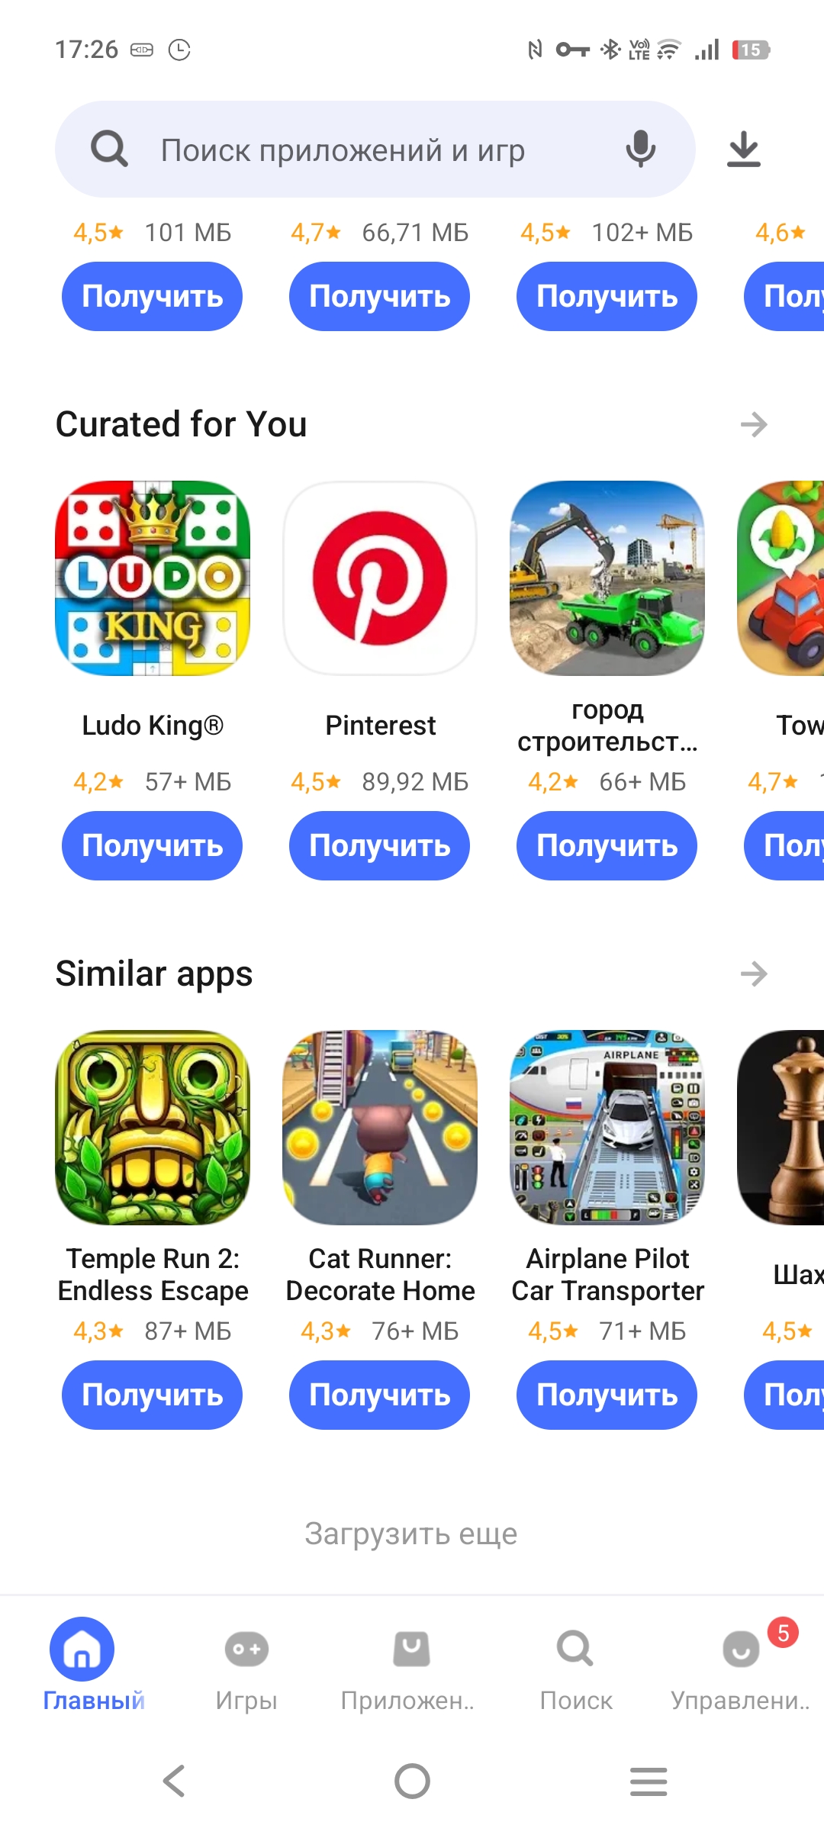This screenshot has height=1825, width=824.
Task: Switch to the Игры tab
Action: click(246, 1666)
